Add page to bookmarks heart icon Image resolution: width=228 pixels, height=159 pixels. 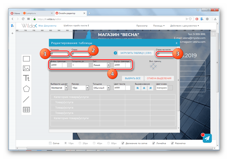pos(190,19)
